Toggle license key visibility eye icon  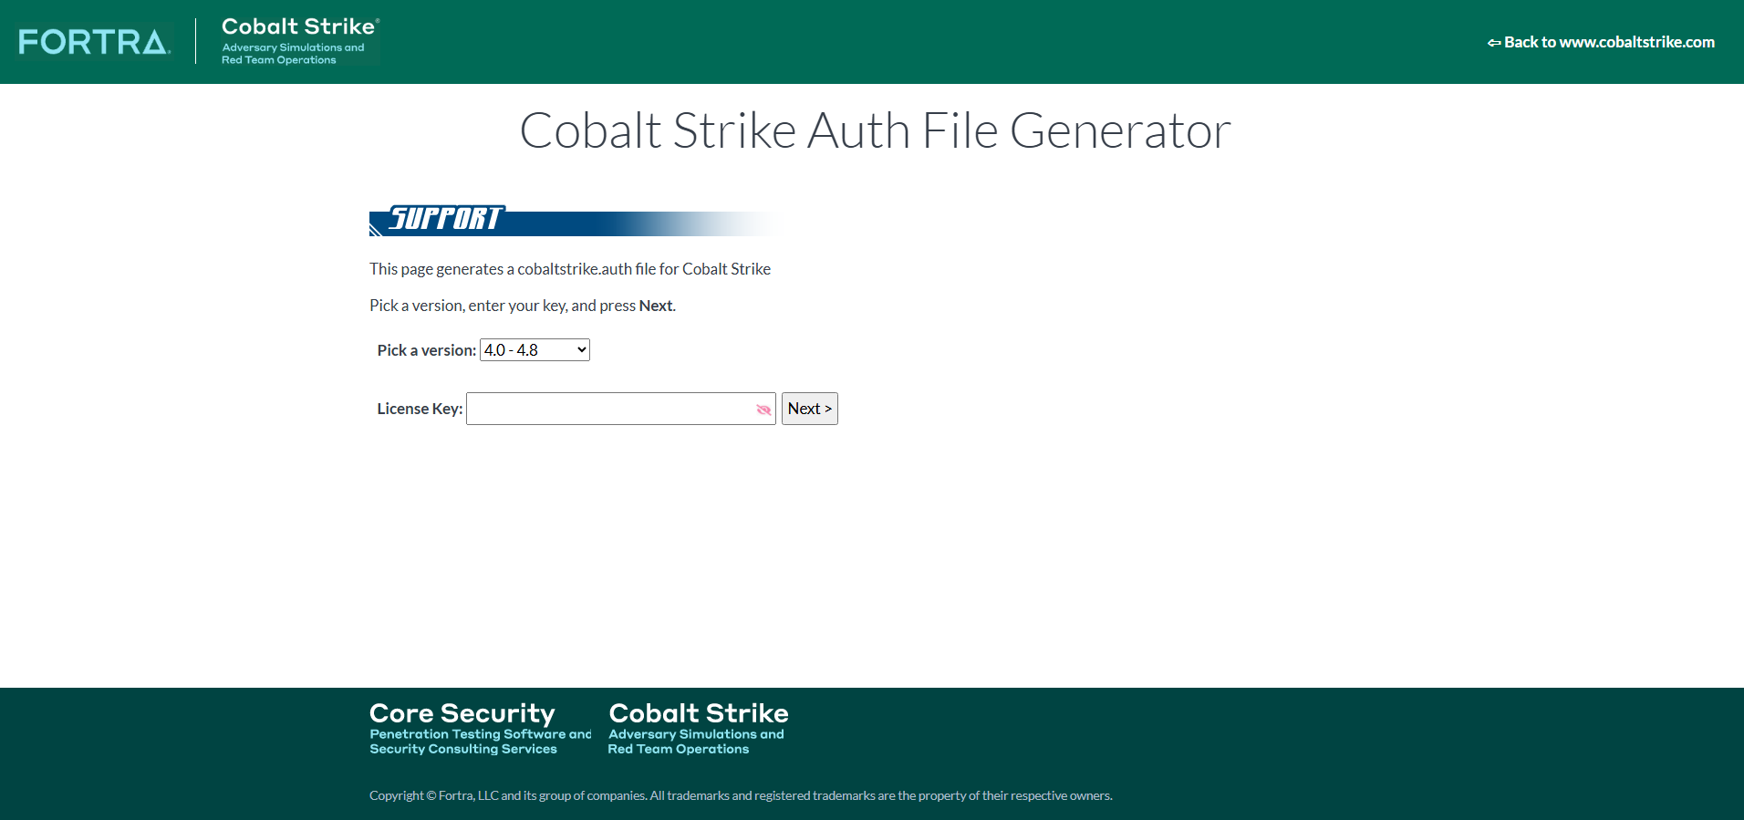[763, 410]
